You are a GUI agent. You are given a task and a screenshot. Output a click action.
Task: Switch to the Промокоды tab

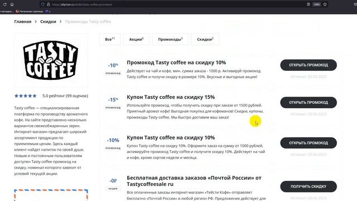tap(170, 39)
